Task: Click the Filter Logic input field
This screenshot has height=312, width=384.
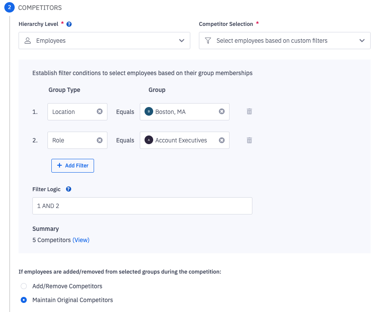Action: [142, 206]
